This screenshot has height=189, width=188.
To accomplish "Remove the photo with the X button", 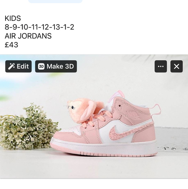I will tap(177, 66).
